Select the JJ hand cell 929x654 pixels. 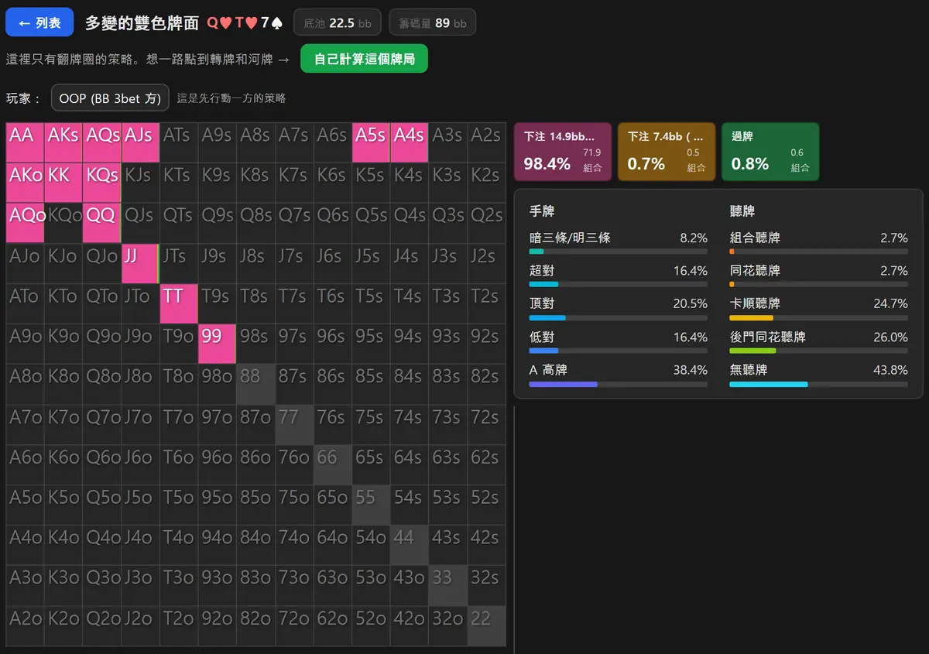[x=140, y=263]
